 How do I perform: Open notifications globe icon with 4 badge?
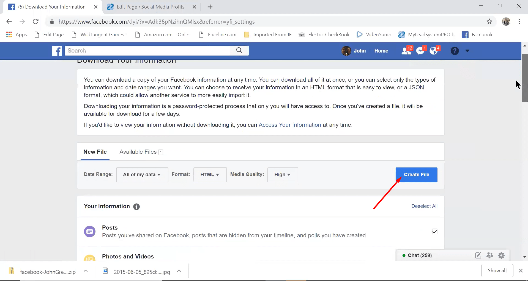click(434, 51)
